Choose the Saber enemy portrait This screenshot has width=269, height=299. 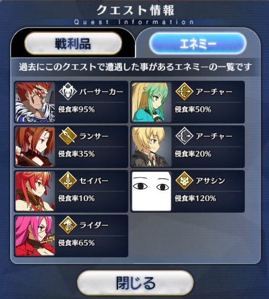click(x=35, y=191)
